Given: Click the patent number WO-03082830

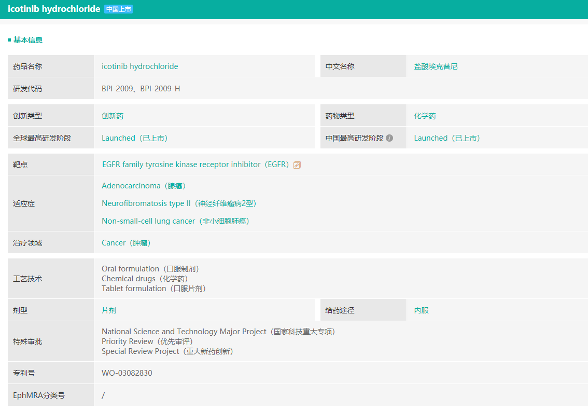Looking at the screenshot, I should click(x=127, y=373).
